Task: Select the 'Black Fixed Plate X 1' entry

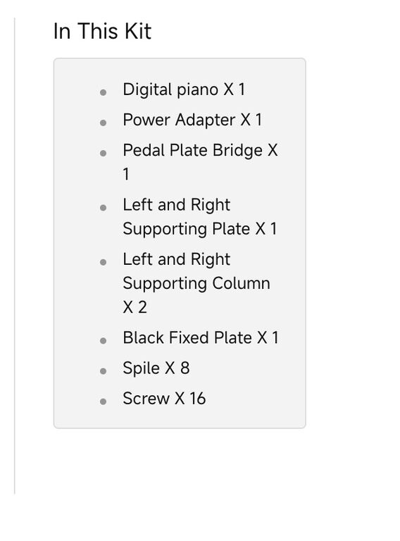Action: pos(201,337)
